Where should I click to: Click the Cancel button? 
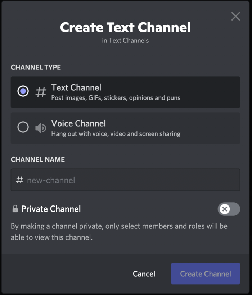pos(144,274)
